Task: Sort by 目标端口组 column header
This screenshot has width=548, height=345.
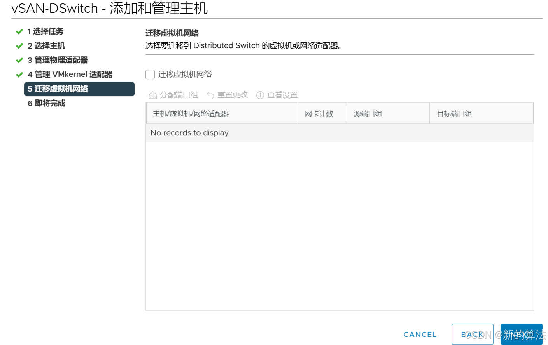Action: [481, 114]
